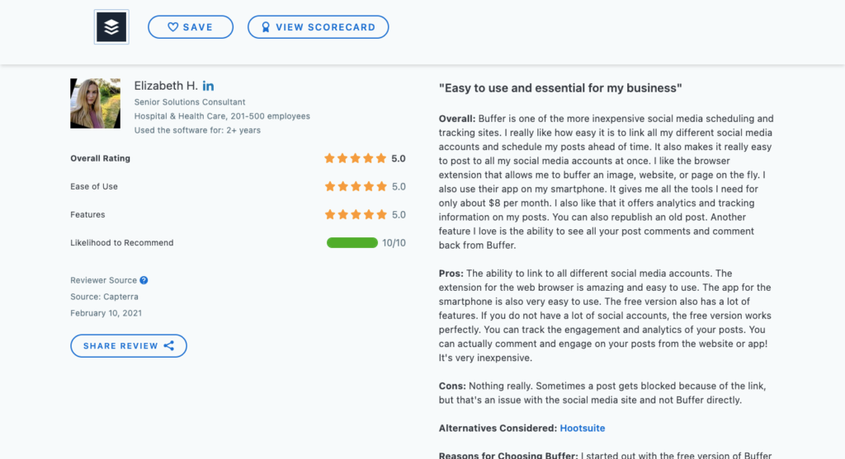Click the Overall Rating stars
Screen dimensions: 845x459
[356, 158]
